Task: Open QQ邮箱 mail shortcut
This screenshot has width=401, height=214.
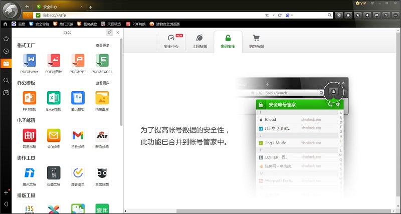Action: pos(54,138)
